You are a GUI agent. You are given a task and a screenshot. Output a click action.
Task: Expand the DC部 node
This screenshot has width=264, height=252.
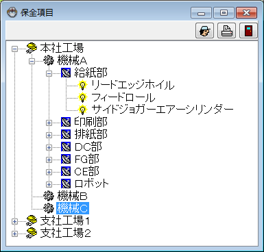[x=49, y=147]
